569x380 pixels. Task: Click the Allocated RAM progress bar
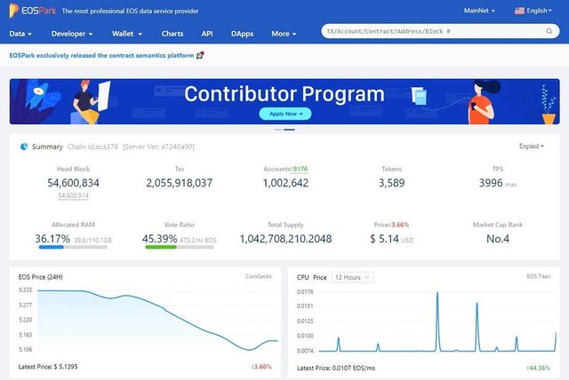[73, 247]
